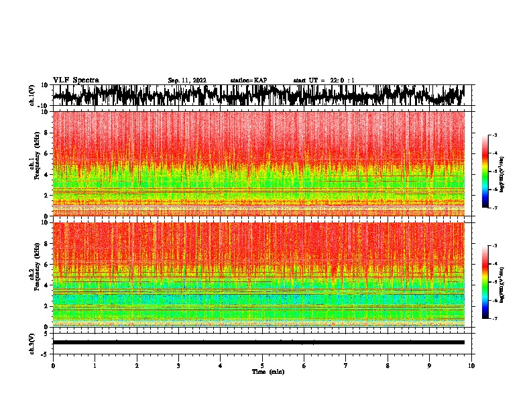Click time axis tick label "4"
Viewport: 531px width, 410px height.
click(x=221, y=366)
